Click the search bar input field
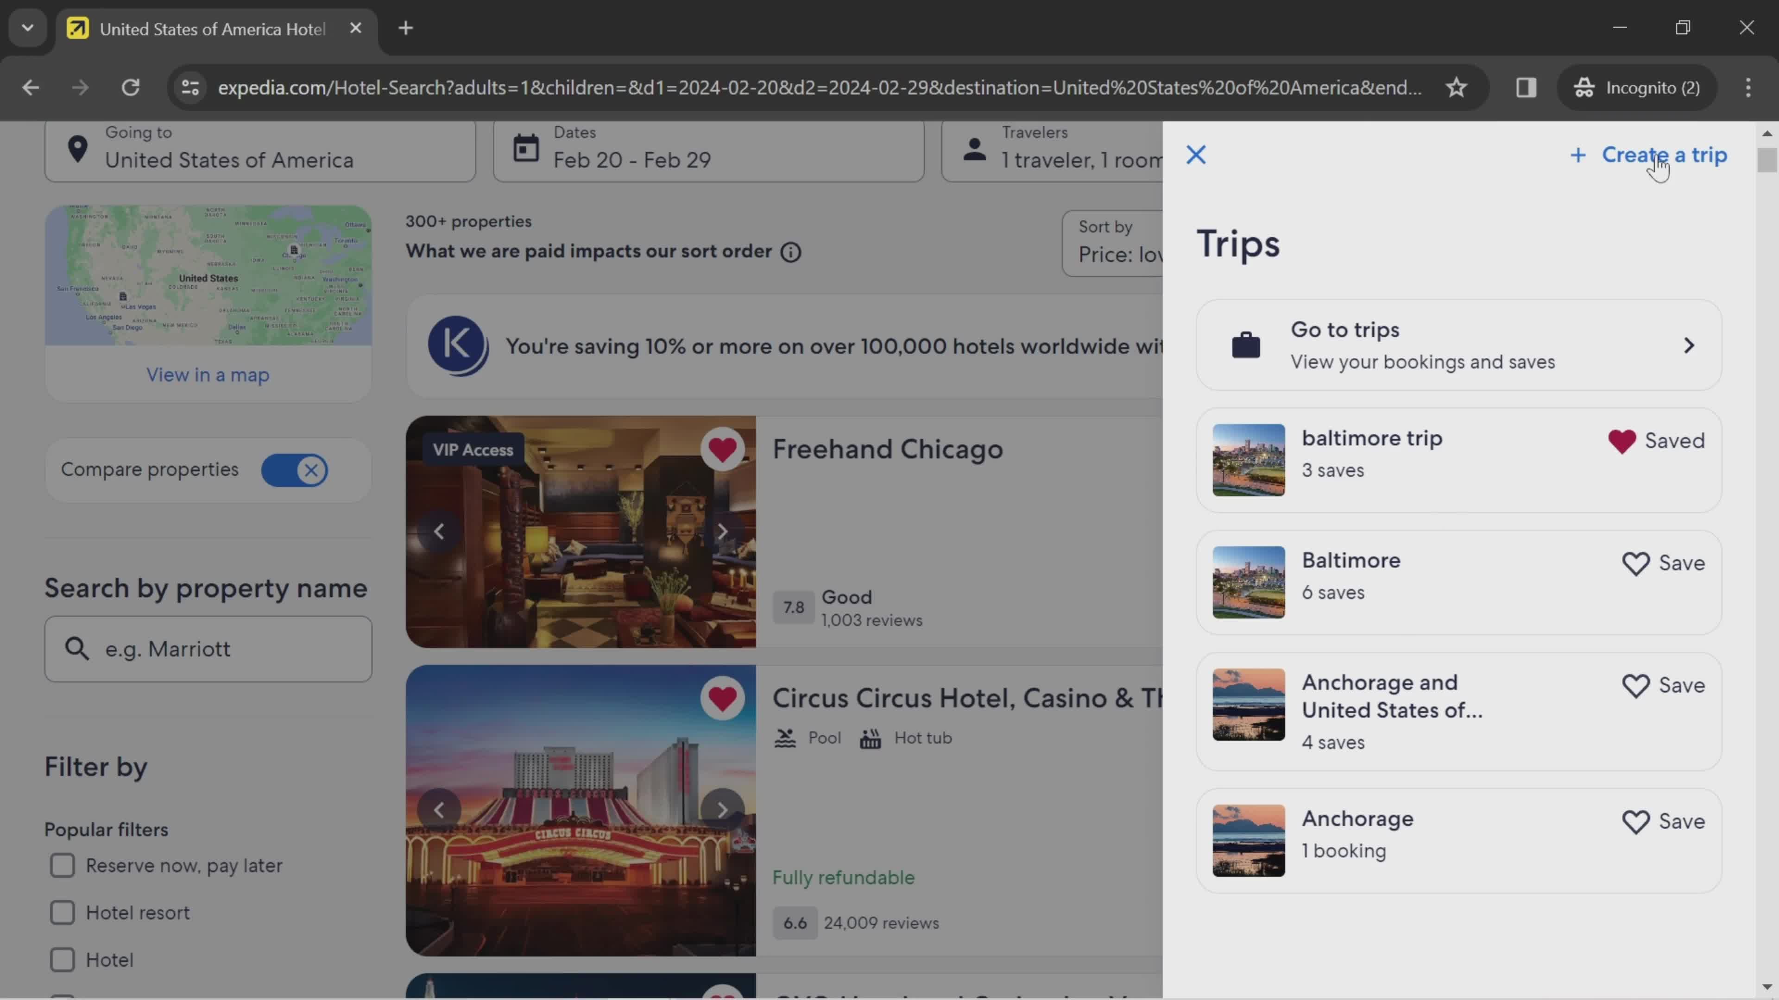The width and height of the screenshot is (1779, 1000). click(x=208, y=647)
